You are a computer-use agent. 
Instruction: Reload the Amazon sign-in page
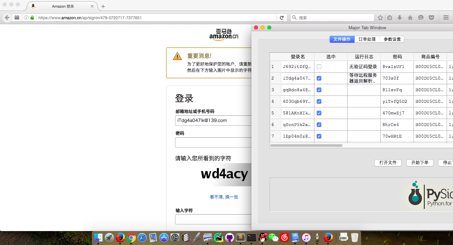282,18
